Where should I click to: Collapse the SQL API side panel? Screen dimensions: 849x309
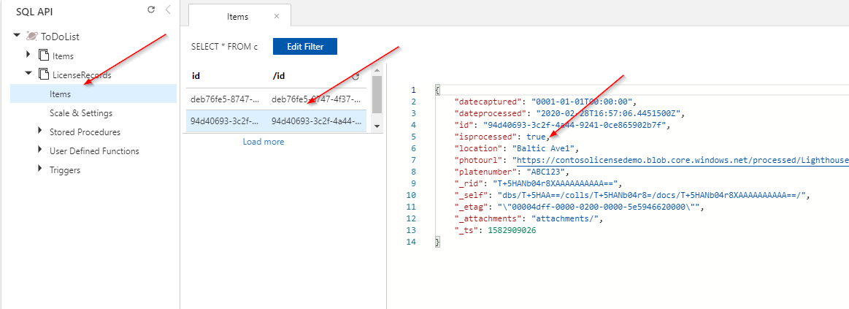(168, 10)
